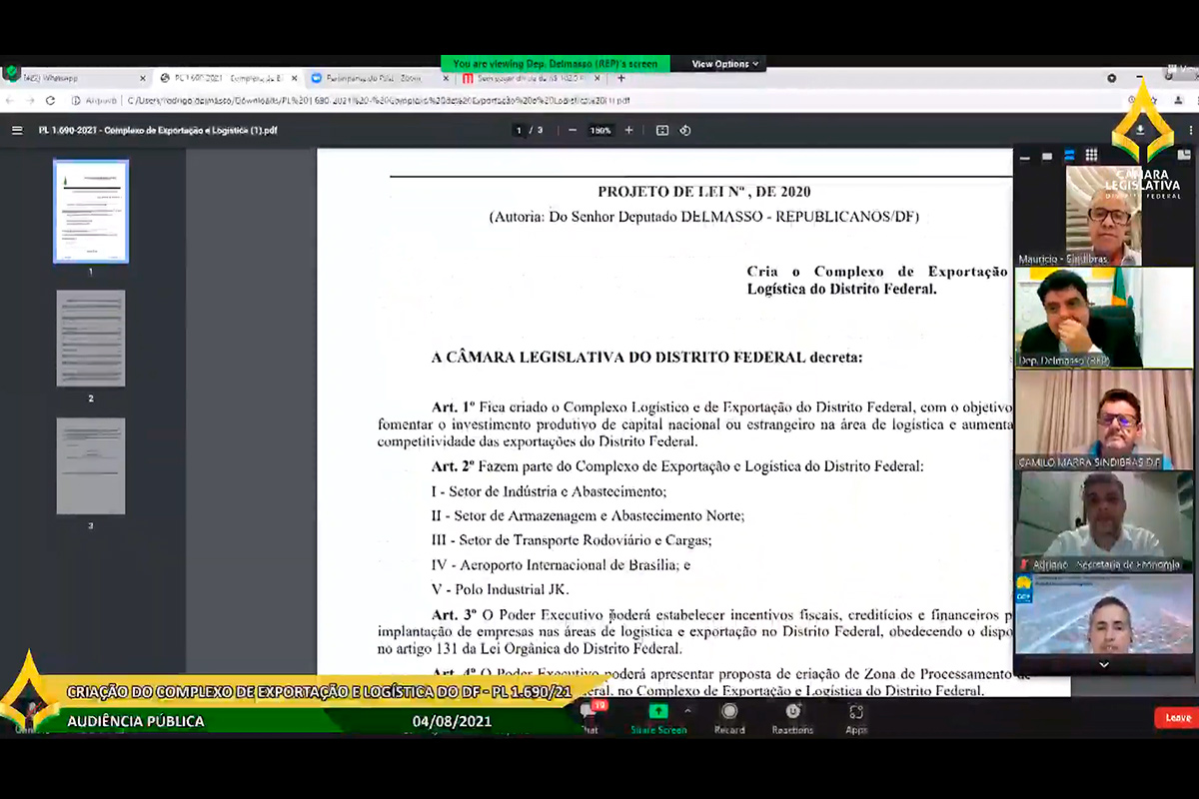Switch video panel to vertical strip view

pos(1069,156)
